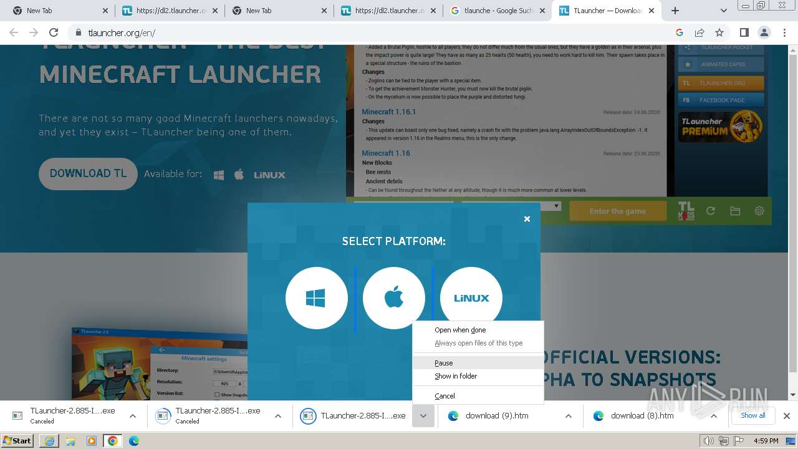Toggle Show Snapshots checkbox in settings preview

(x=217, y=395)
